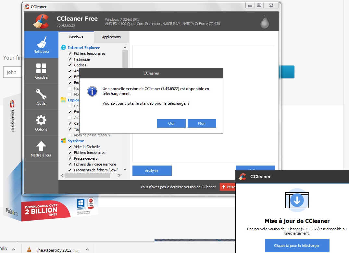Toggle Fragments de fichiers .chk checkbox

coord(70,170)
